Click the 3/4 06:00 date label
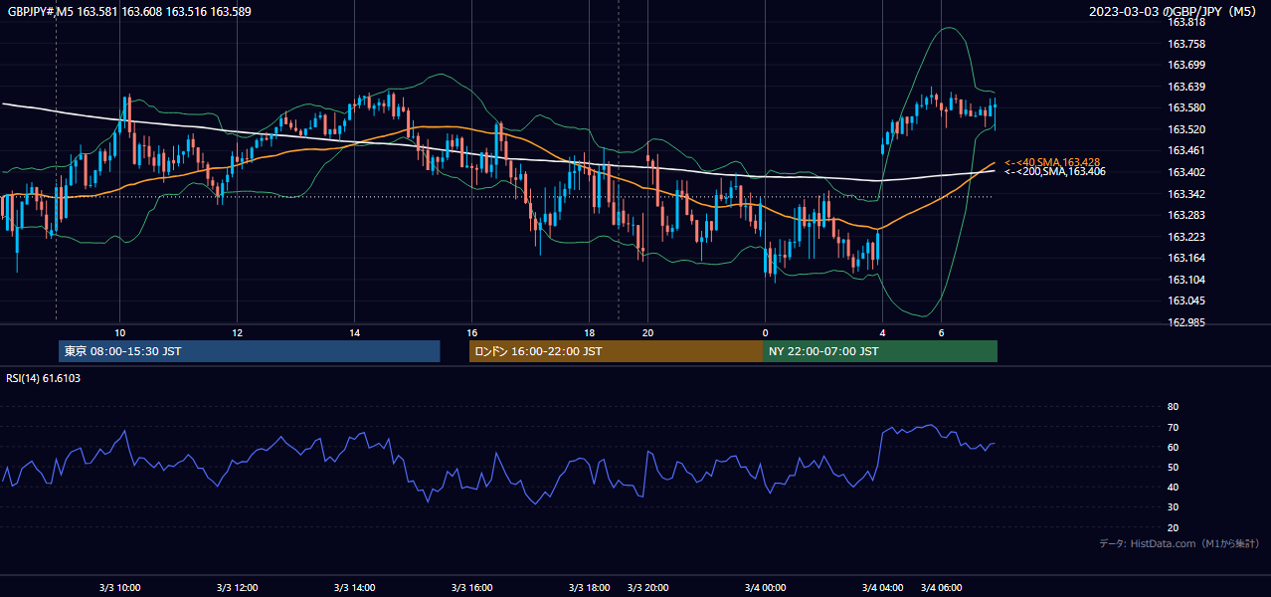 point(942,588)
